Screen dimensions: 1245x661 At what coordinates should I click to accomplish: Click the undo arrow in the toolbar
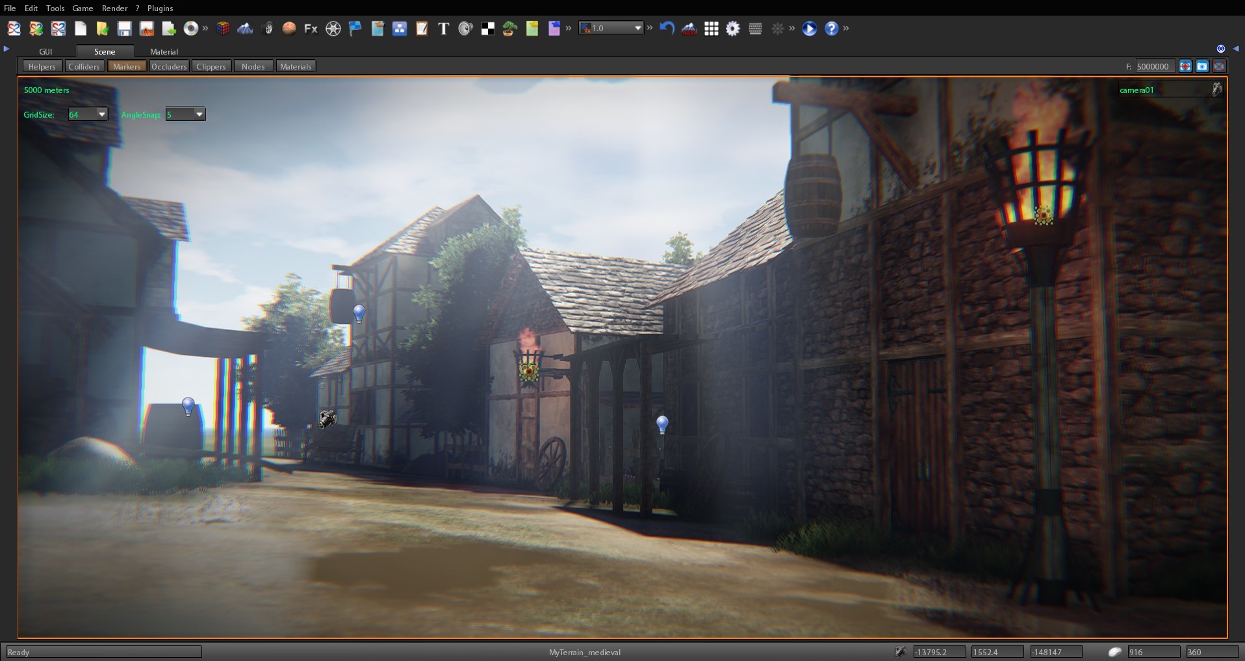tap(667, 29)
